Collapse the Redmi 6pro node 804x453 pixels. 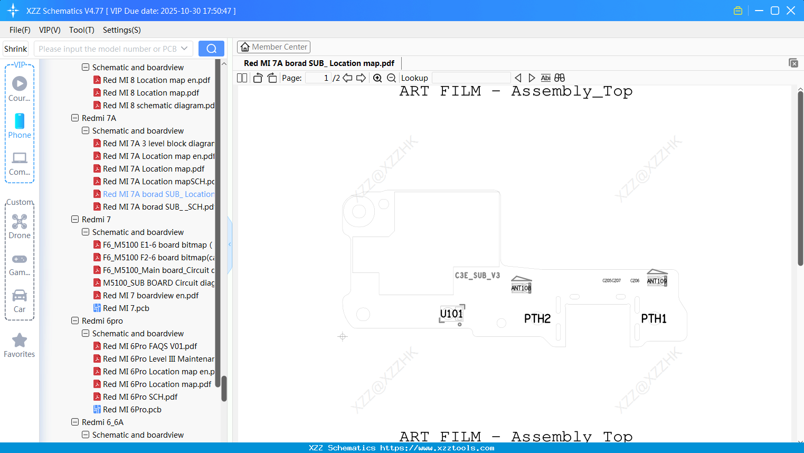75,321
